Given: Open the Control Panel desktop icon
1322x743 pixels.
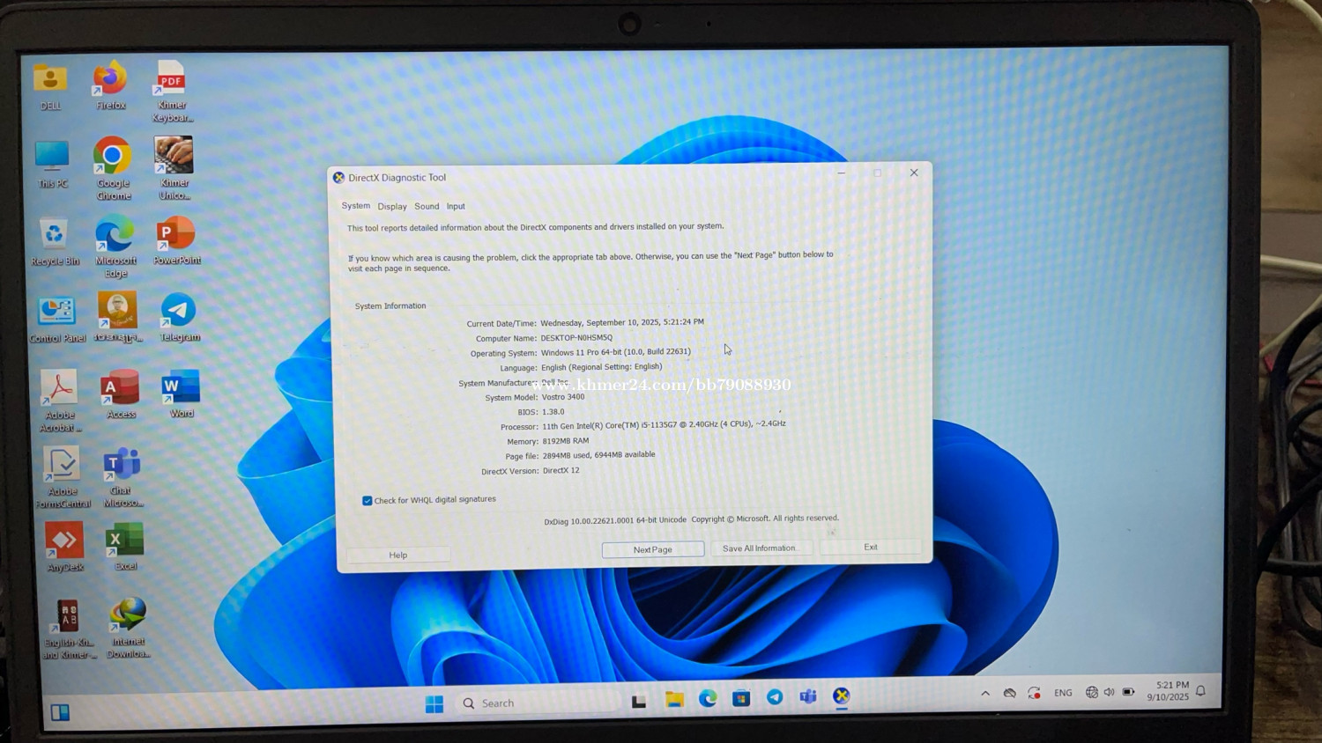Looking at the screenshot, I should click(x=57, y=319).
